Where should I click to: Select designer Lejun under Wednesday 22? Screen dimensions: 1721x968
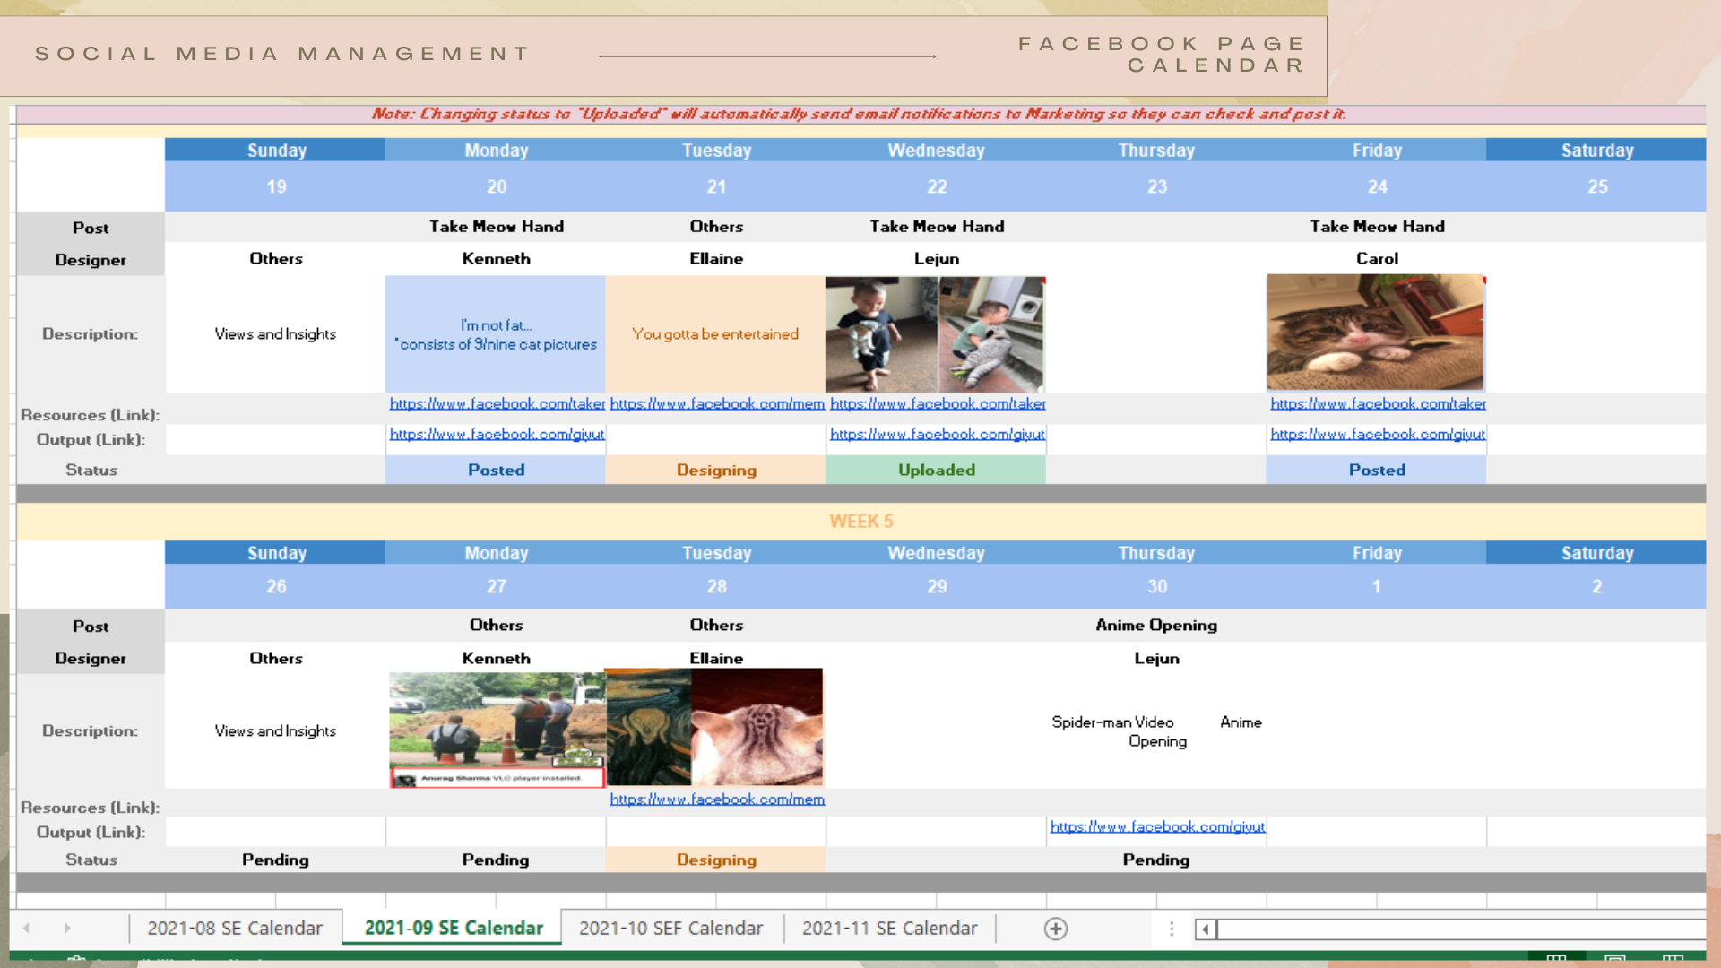point(936,258)
